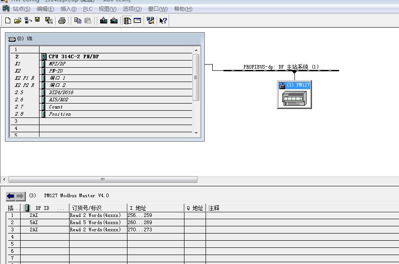This screenshot has width=399, height=264.
Task: Select empty rack slot 4
Action: 101,128
